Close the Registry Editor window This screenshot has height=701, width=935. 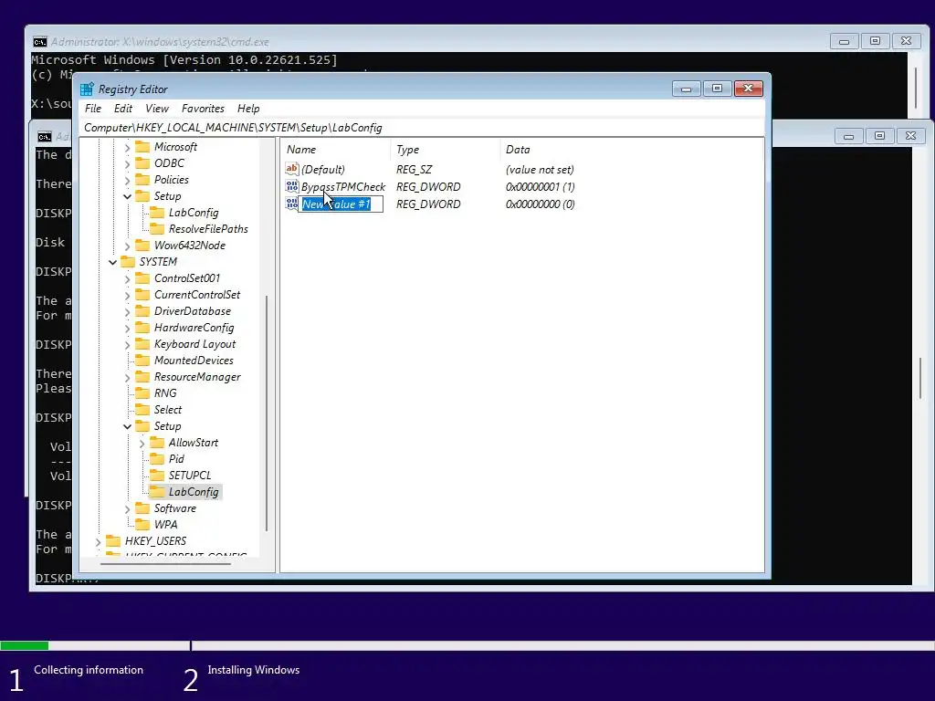(x=749, y=89)
